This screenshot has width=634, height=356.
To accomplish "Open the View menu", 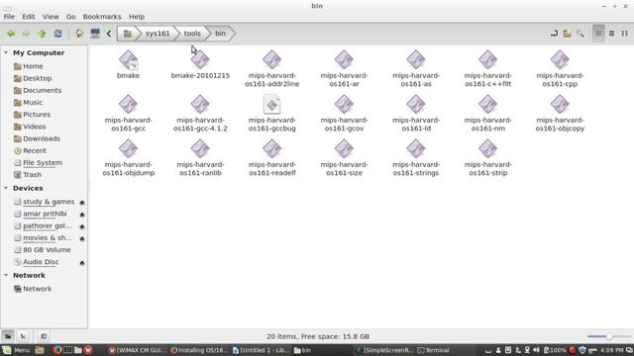I will click(x=51, y=17).
